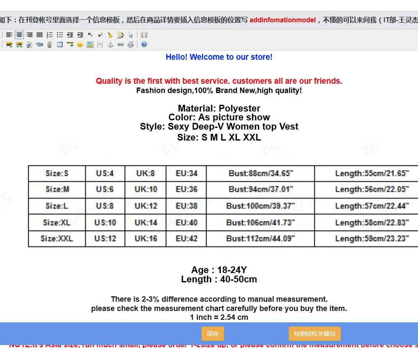Viewport: 418px width, 348px height.
Task: Insert a single image
Action: [9, 45]
